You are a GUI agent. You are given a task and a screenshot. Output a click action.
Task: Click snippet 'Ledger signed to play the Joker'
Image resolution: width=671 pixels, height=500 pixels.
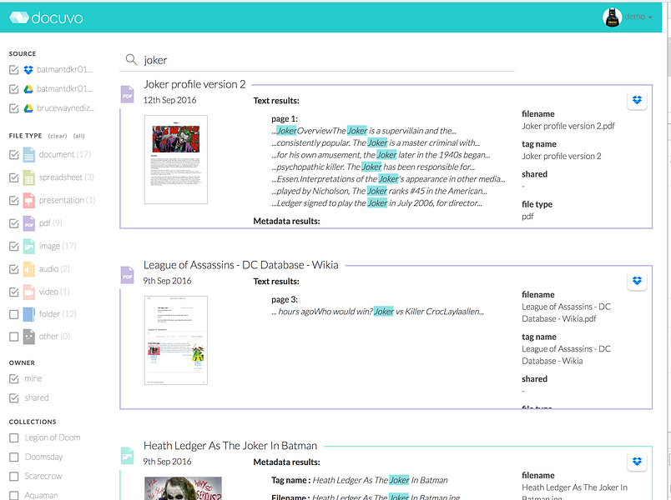pyautogui.click(x=376, y=203)
